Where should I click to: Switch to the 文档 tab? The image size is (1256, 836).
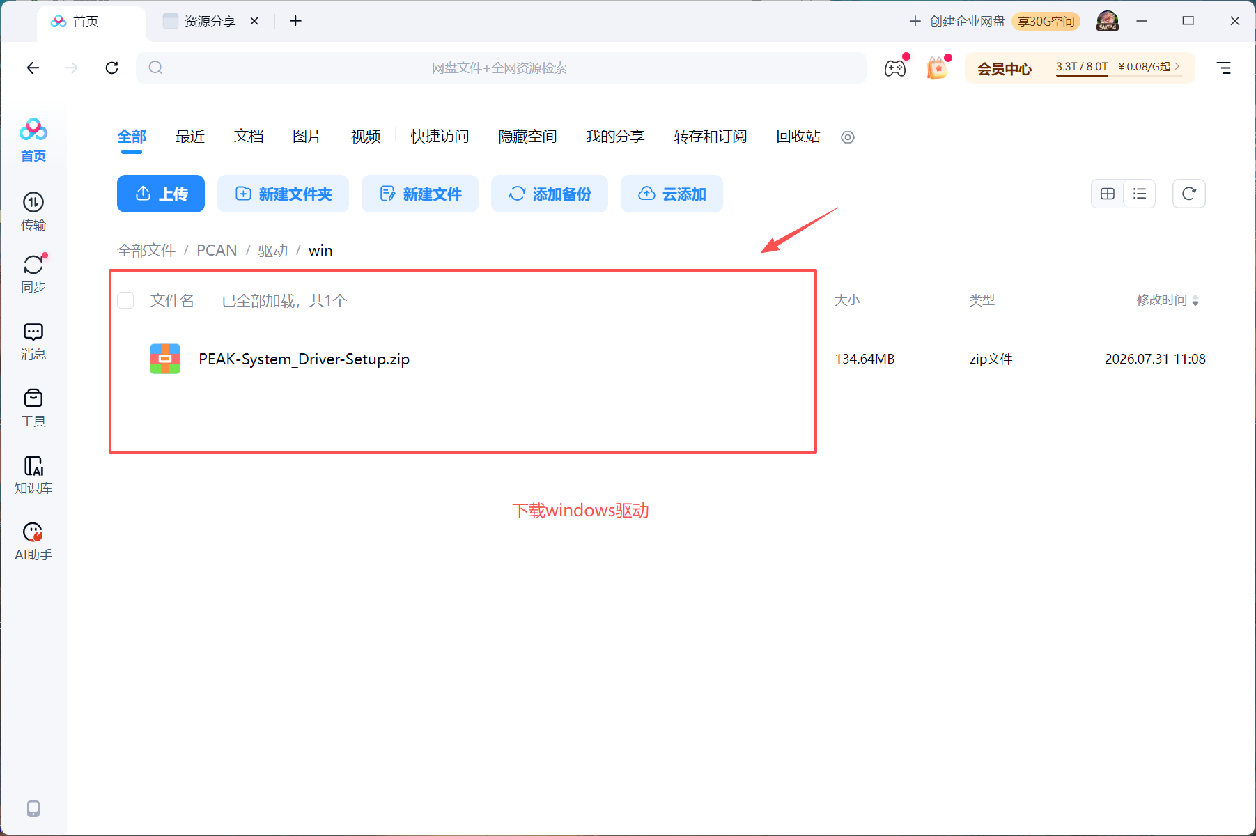click(249, 137)
